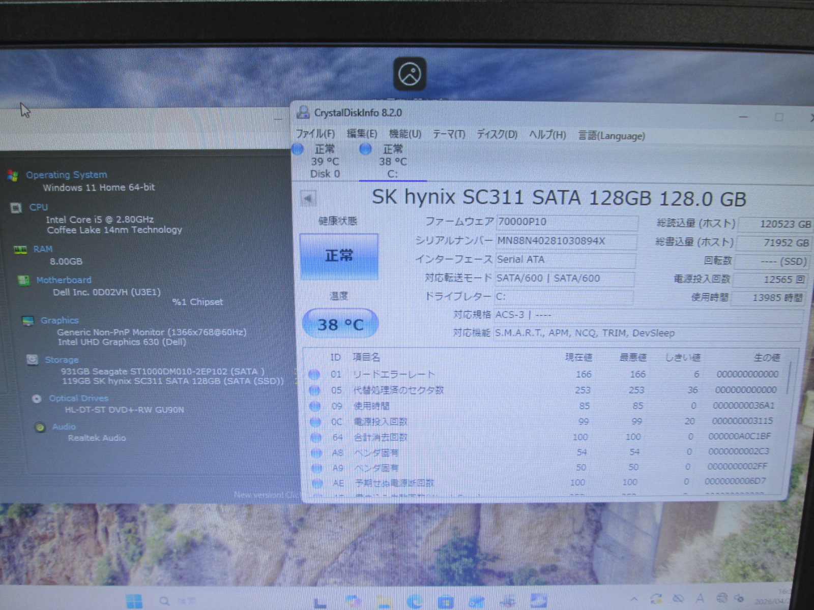Open the ディスク(D) menu
814x610 pixels.
tap(497, 135)
